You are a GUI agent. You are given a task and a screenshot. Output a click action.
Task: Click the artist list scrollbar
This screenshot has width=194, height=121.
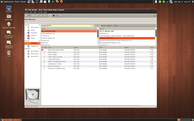coord(98,36)
